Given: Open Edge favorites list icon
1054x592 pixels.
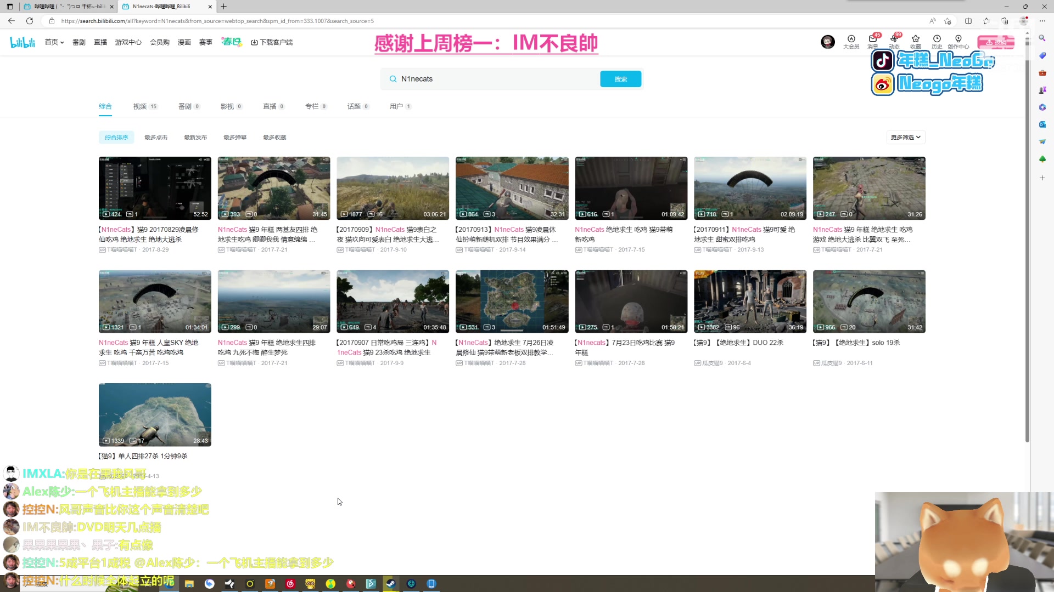Looking at the screenshot, I should [986, 21].
